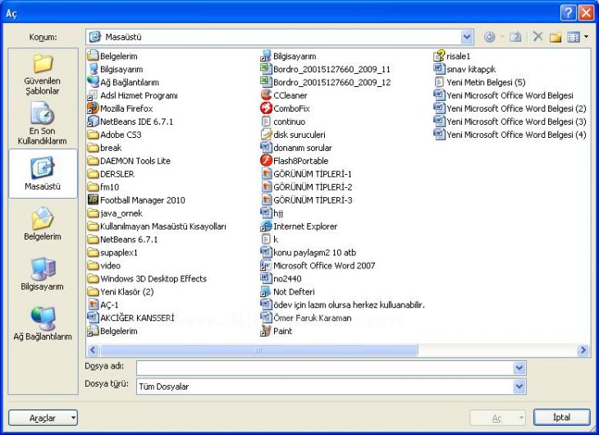Viewport: 599px width, 435px height.
Task: Select the continuo text file
Action: 283,121
